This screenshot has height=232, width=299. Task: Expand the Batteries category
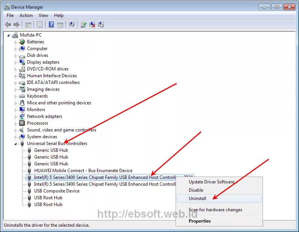(x=16, y=42)
